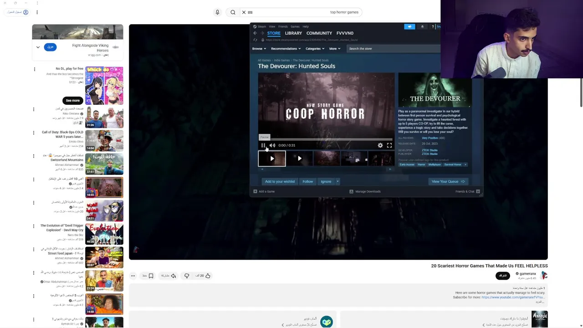Enter fullscreen on the Steam trailer
This screenshot has width=583, height=328.
389,145
